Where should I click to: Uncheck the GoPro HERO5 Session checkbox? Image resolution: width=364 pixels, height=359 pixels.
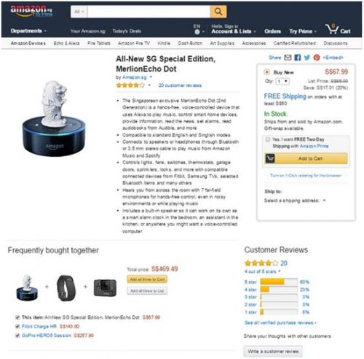[x=17, y=336]
